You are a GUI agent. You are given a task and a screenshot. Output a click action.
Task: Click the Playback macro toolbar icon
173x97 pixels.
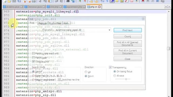tap(153, 1)
